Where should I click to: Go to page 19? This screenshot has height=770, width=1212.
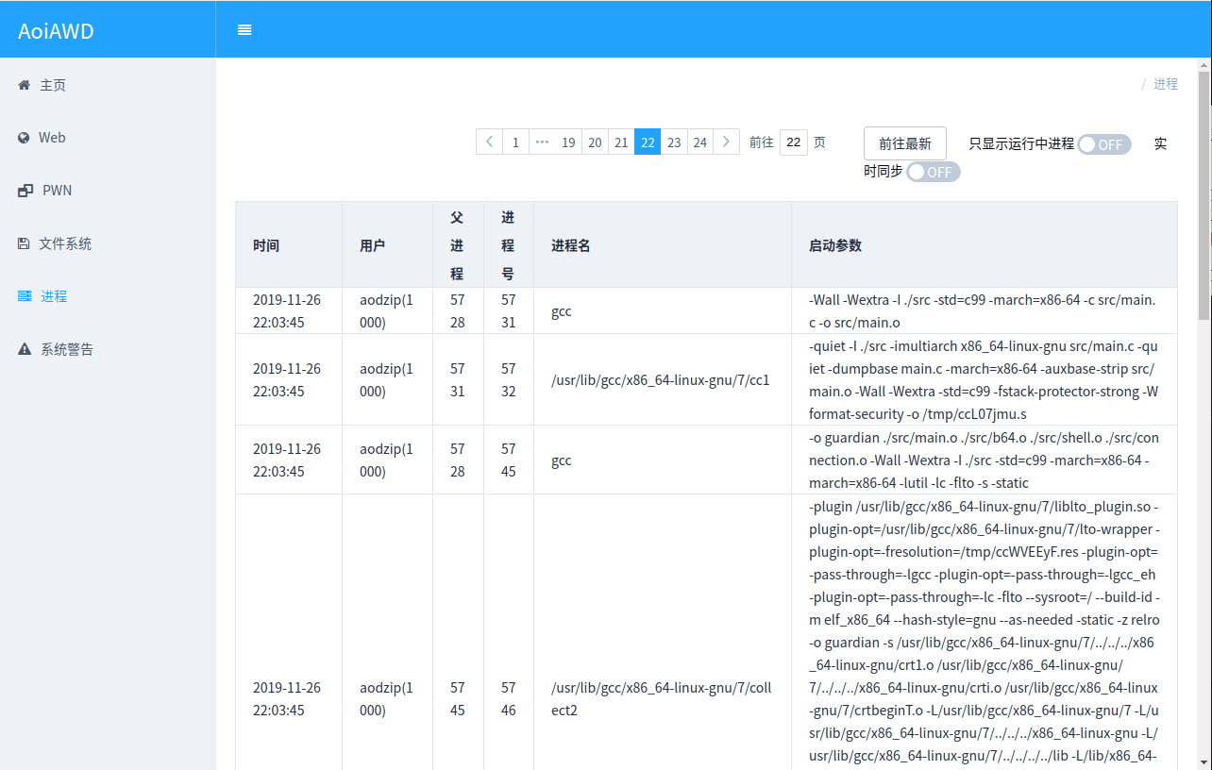[568, 142]
